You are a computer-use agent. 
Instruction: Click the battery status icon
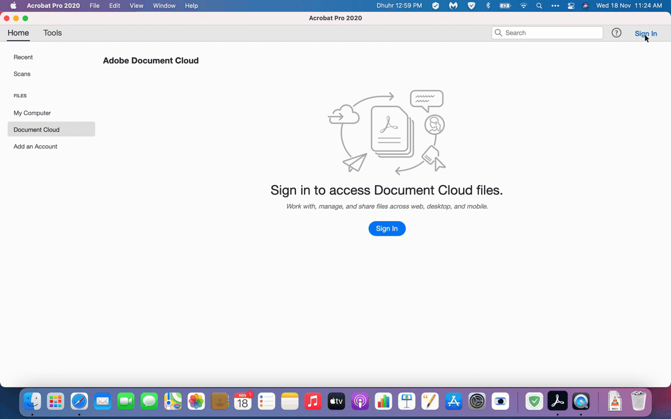click(x=506, y=6)
